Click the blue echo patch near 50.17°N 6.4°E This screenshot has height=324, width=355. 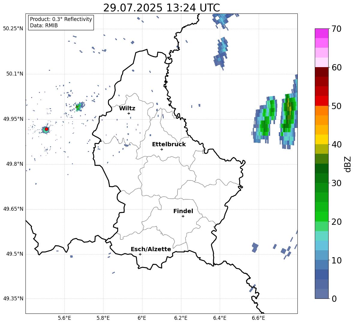(221, 53)
